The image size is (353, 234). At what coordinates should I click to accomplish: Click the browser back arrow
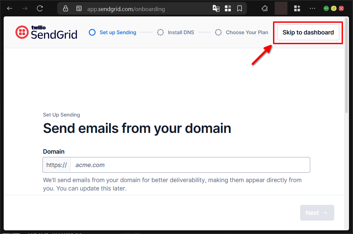pyautogui.click(x=9, y=8)
